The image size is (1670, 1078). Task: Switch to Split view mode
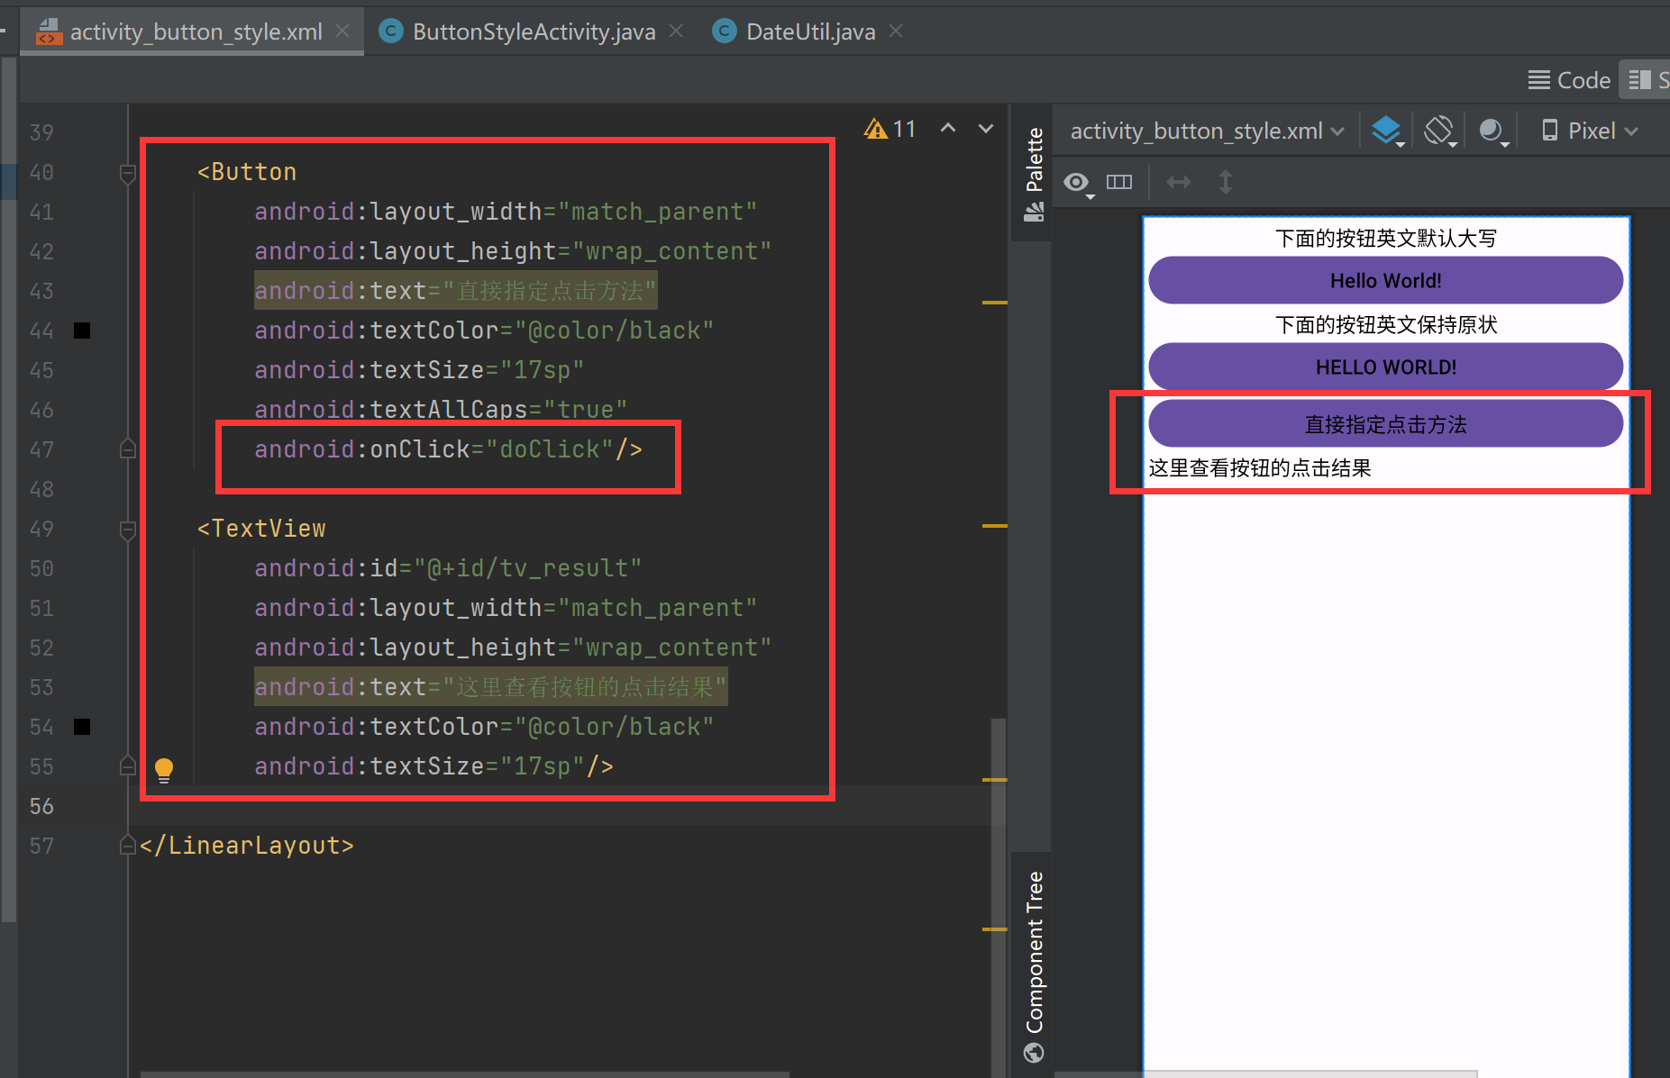(x=1645, y=80)
